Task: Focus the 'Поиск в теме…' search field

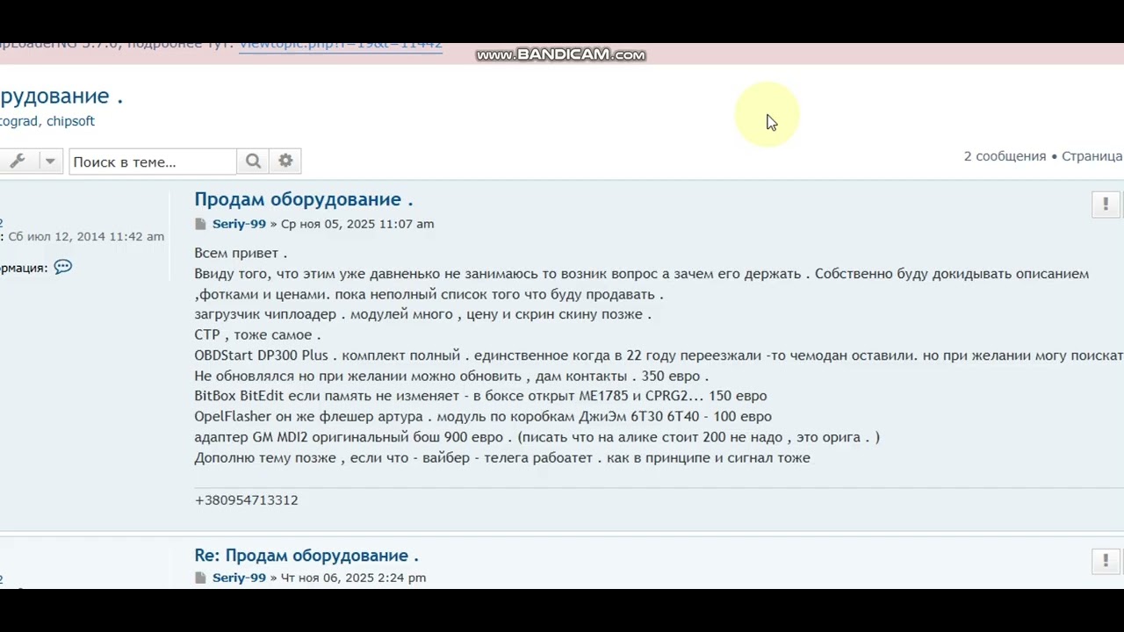Action: (x=153, y=162)
